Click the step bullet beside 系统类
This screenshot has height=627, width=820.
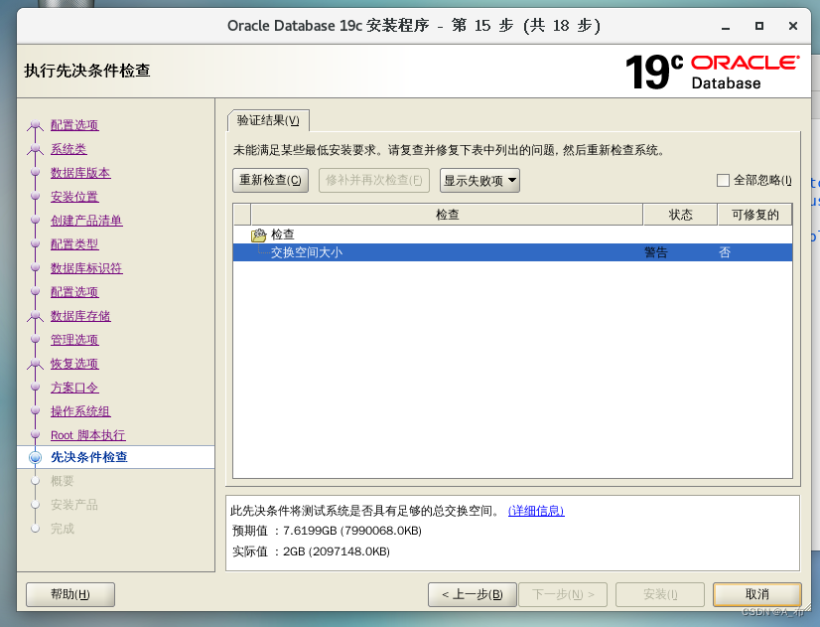pos(35,149)
